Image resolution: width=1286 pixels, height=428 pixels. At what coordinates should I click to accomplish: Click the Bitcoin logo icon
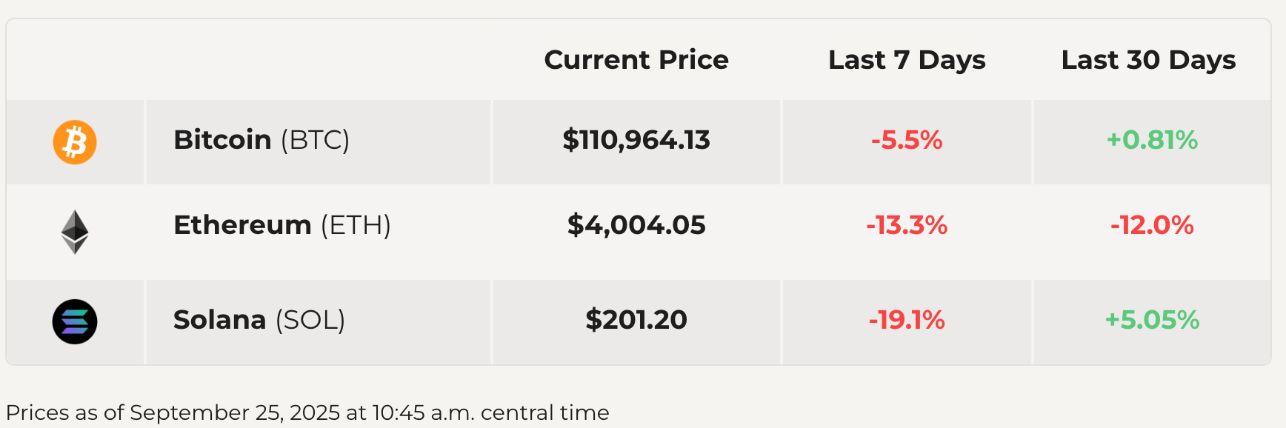[75, 142]
